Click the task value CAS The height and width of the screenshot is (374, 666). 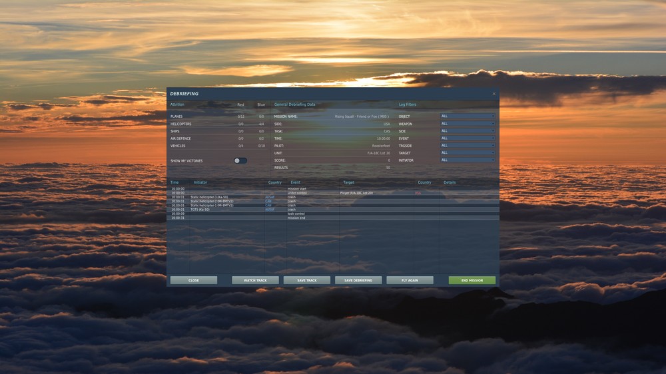386,131
